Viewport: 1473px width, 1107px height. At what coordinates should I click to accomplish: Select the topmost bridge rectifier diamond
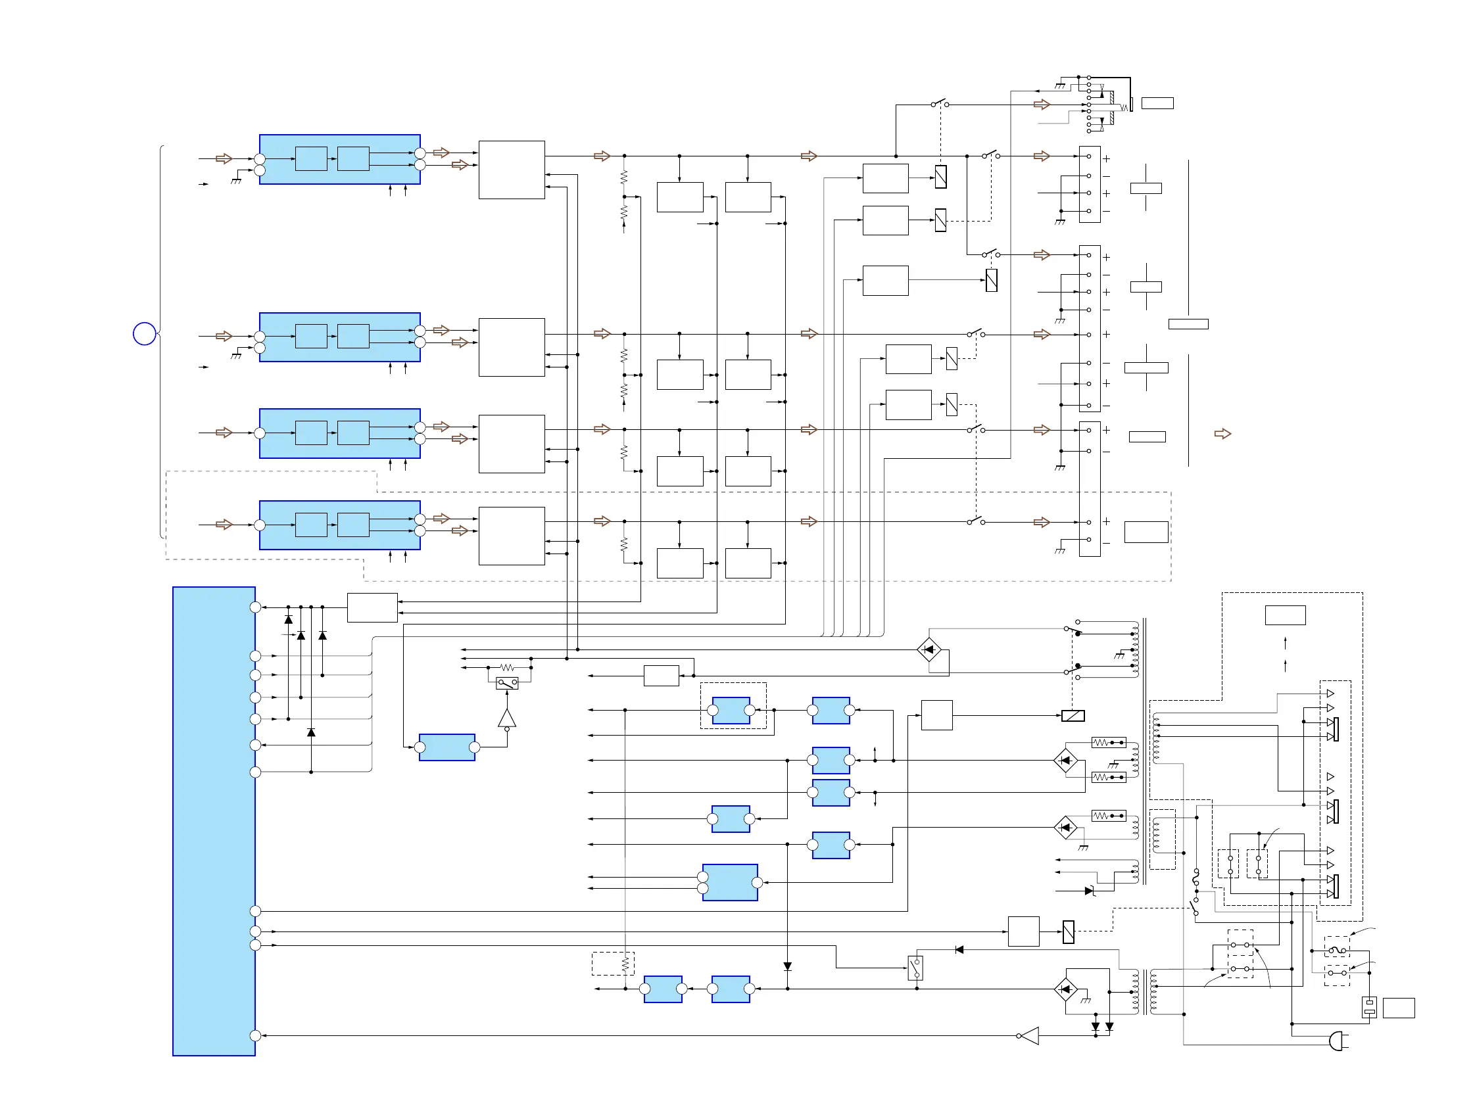[929, 649]
